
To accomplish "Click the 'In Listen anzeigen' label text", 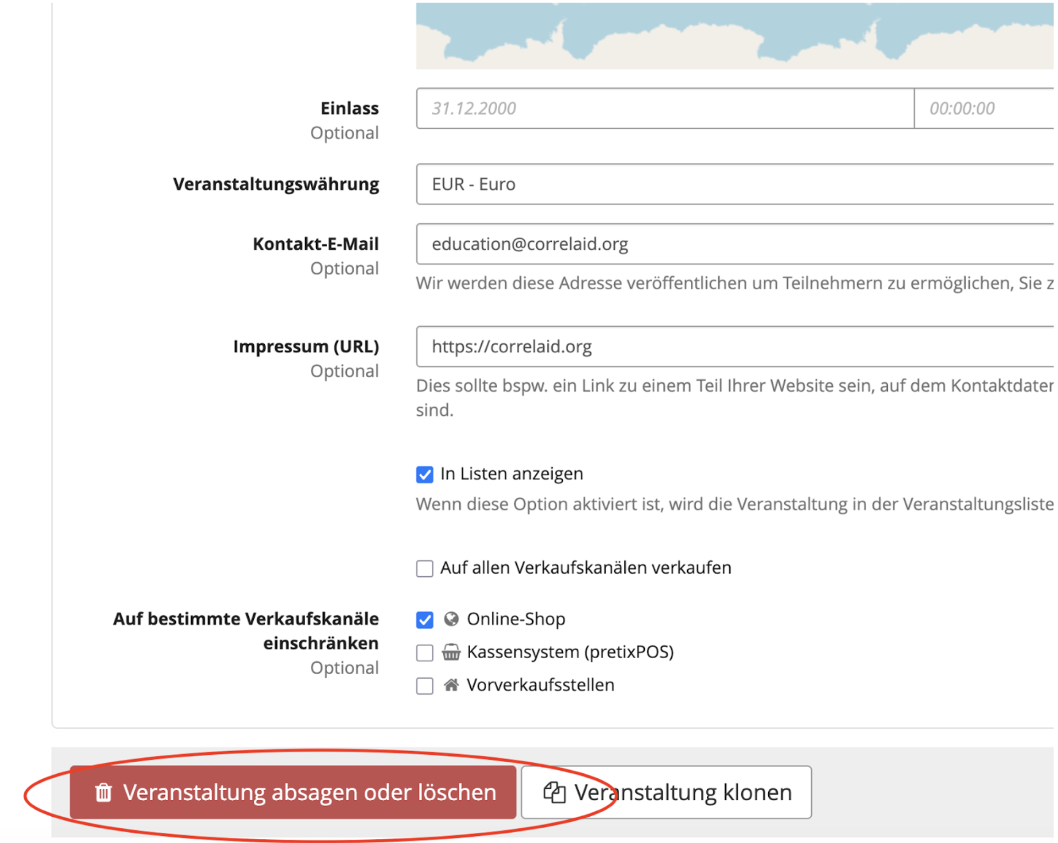I will tap(511, 474).
